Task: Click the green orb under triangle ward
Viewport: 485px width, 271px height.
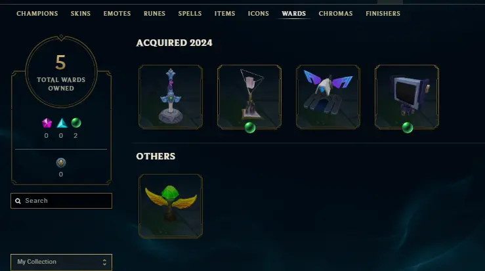Action: [250, 127]
